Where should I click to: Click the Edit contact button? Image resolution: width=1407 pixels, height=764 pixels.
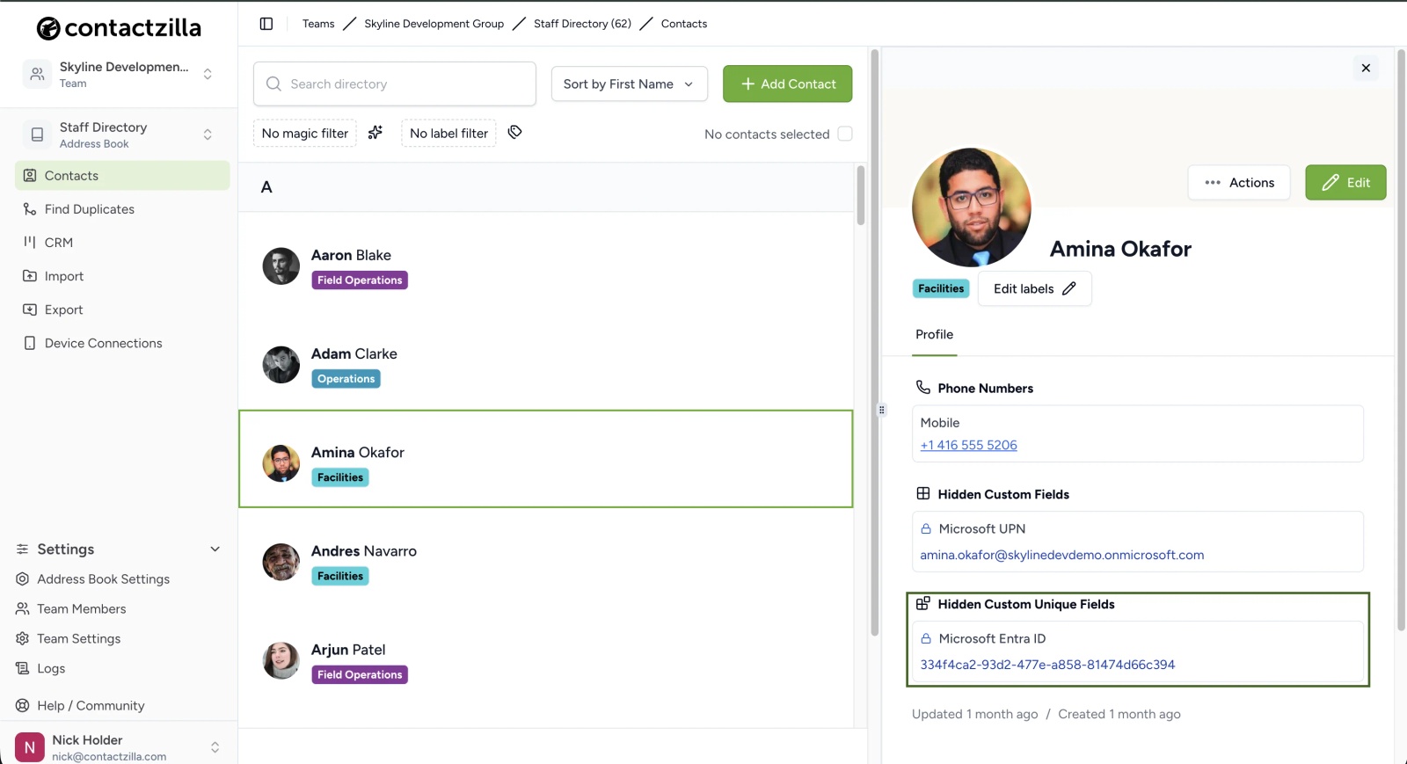(x=1345, y=183)
